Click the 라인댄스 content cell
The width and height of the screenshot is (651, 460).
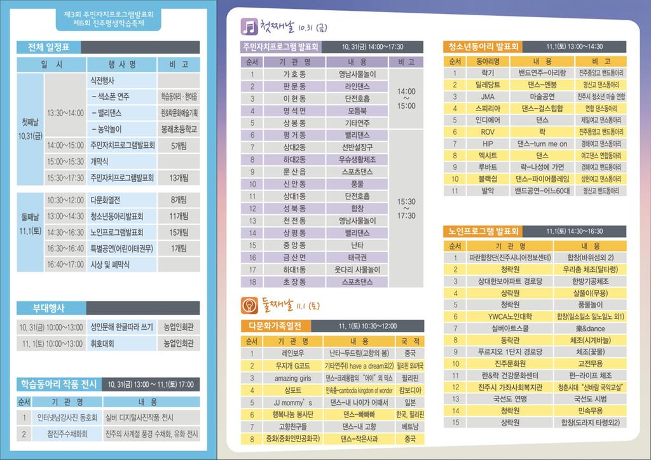tap(357, 86)
